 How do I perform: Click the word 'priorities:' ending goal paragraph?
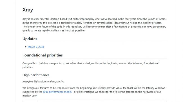point(28,67)
